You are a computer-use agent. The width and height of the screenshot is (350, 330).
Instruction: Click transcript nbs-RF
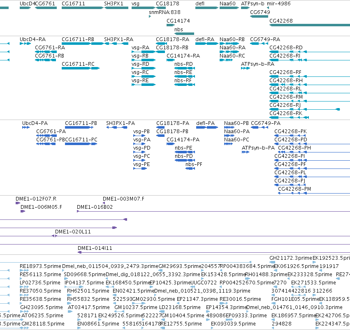tap(183, 81)
